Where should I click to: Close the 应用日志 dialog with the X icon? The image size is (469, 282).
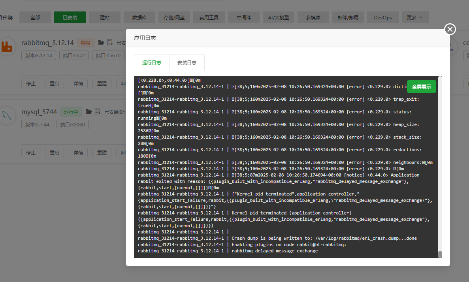450,29
